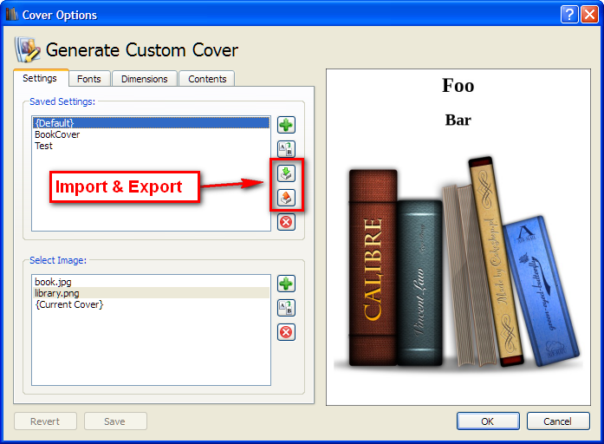This screenshot has height=444, width=604.
Task: Click the Cover Options title bar book icon
Action: (x=12, y=15)
